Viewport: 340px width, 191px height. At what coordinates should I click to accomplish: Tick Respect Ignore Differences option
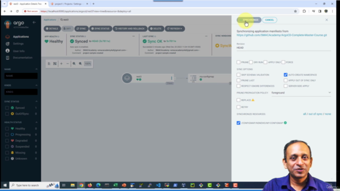point(239,86)
